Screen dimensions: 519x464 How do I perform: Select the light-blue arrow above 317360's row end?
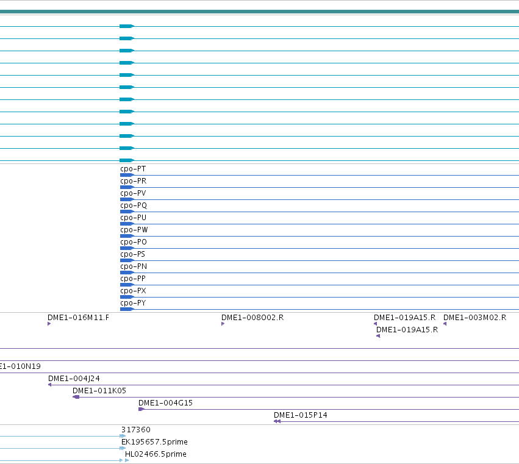click(123, 436)
